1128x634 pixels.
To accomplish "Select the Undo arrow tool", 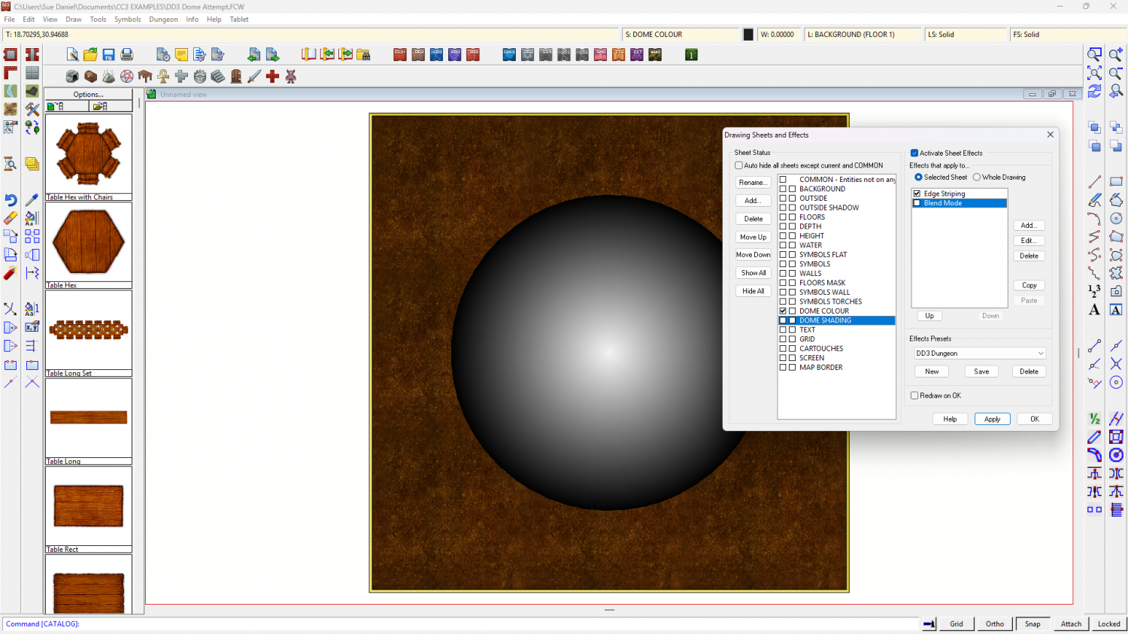I will [x=11, y=200].
